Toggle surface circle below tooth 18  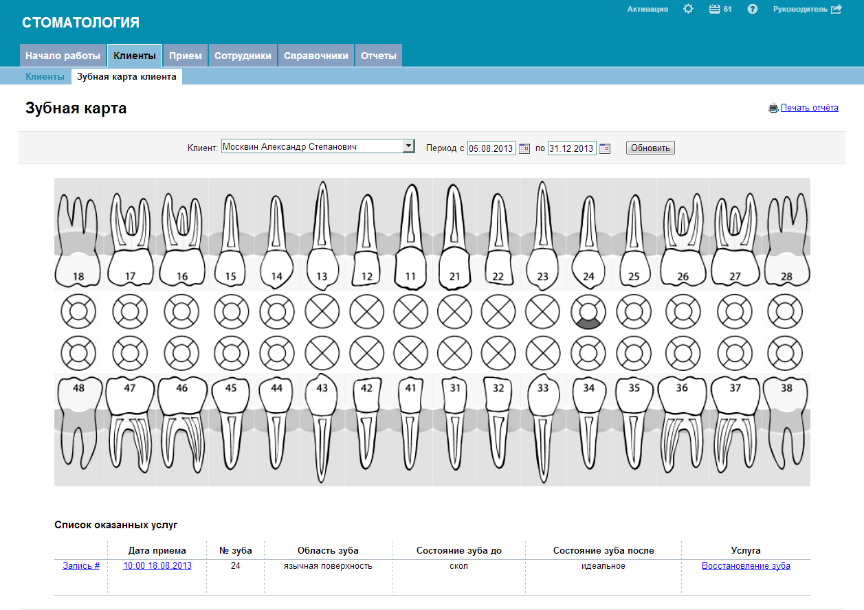pyautogui.click(x=78, y=313)
